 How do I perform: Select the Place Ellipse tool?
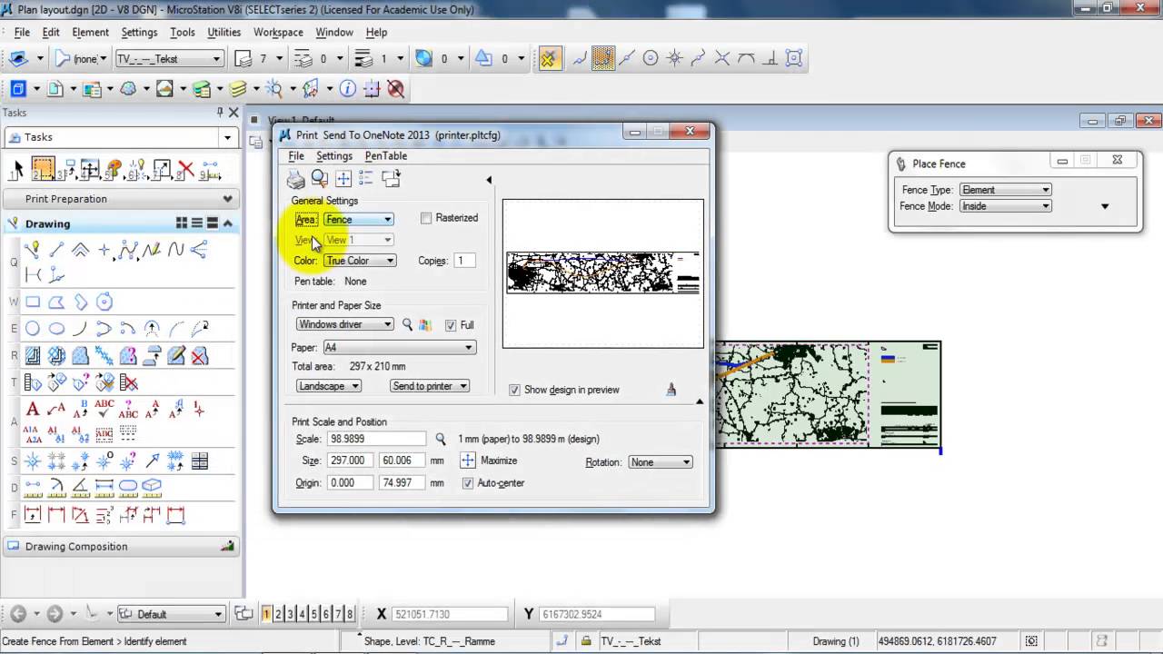(56, 329)
